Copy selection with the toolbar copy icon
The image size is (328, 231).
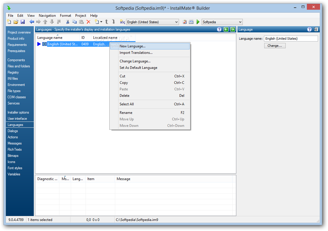pyautogui.click(x=74, y=22)
